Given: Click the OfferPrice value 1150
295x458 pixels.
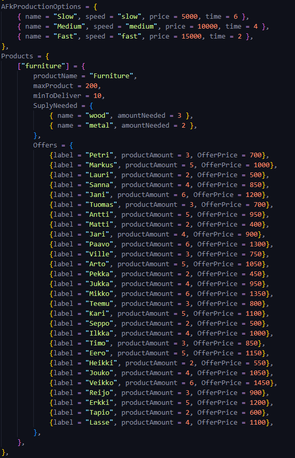Looking at the screenshot, I should click(x=253, y=353).
